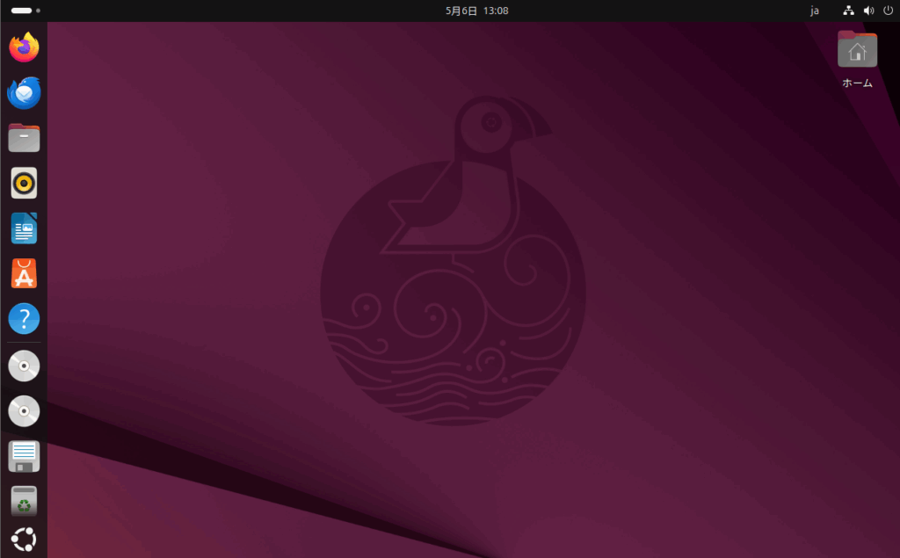This screenshot has width=900, height=558.
Task: Open the ja input source menu
Action: coord(815,11)
